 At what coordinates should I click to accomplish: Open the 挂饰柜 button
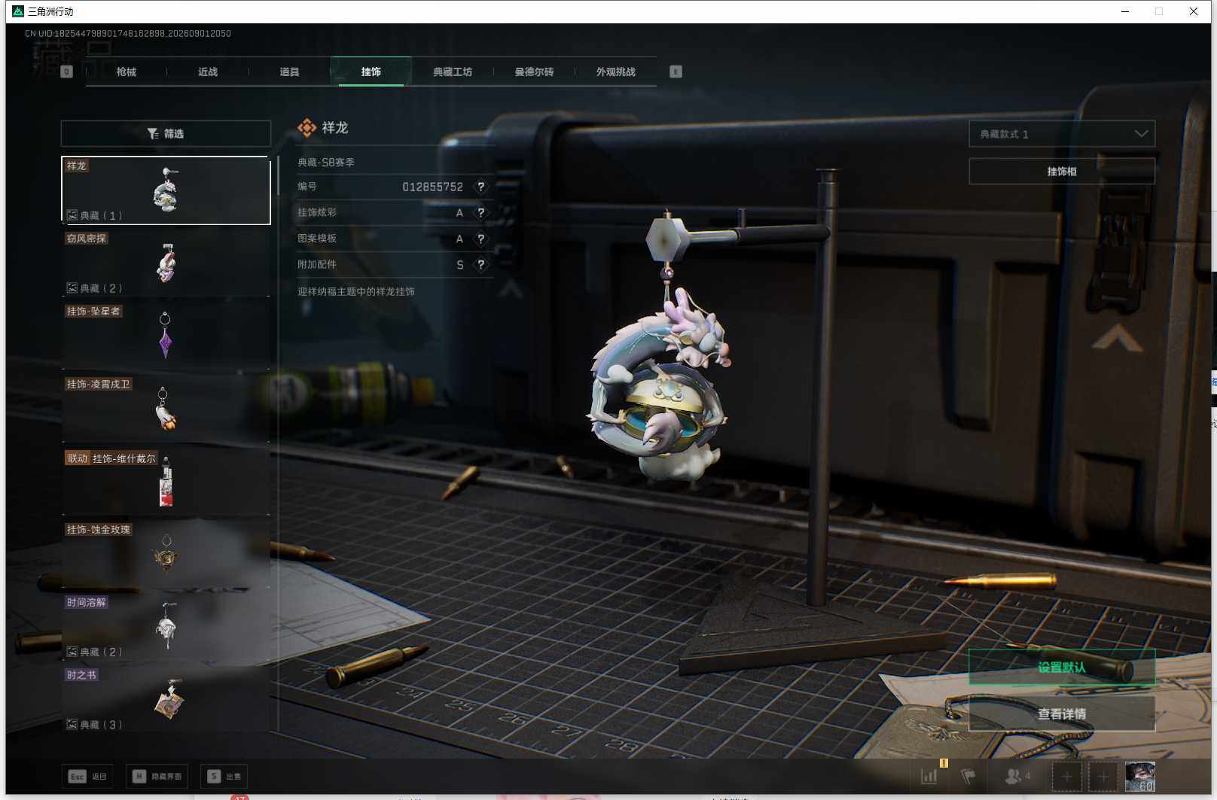pyautogui.click(x=1062, y=172)
